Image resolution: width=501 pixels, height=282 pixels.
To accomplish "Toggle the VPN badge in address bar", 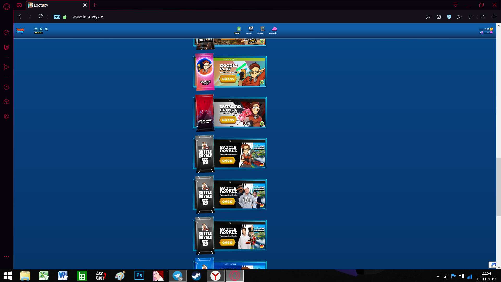I will (57, 17).
